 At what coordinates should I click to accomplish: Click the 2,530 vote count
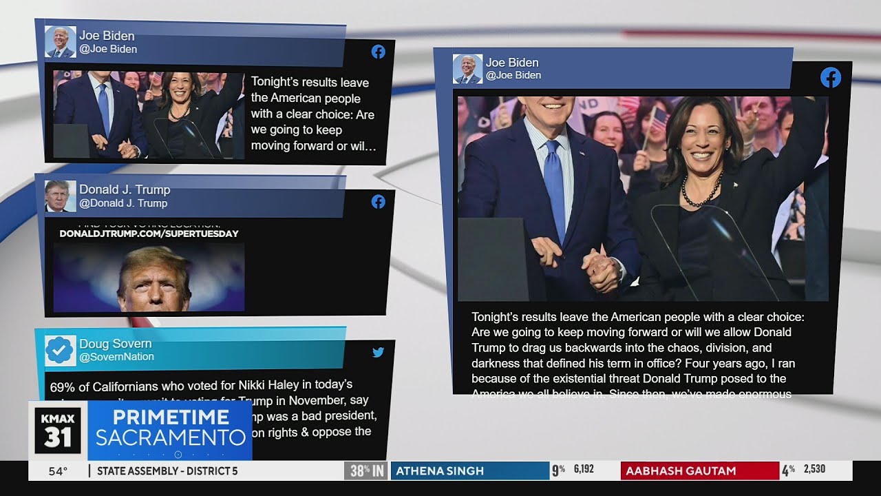814,469
